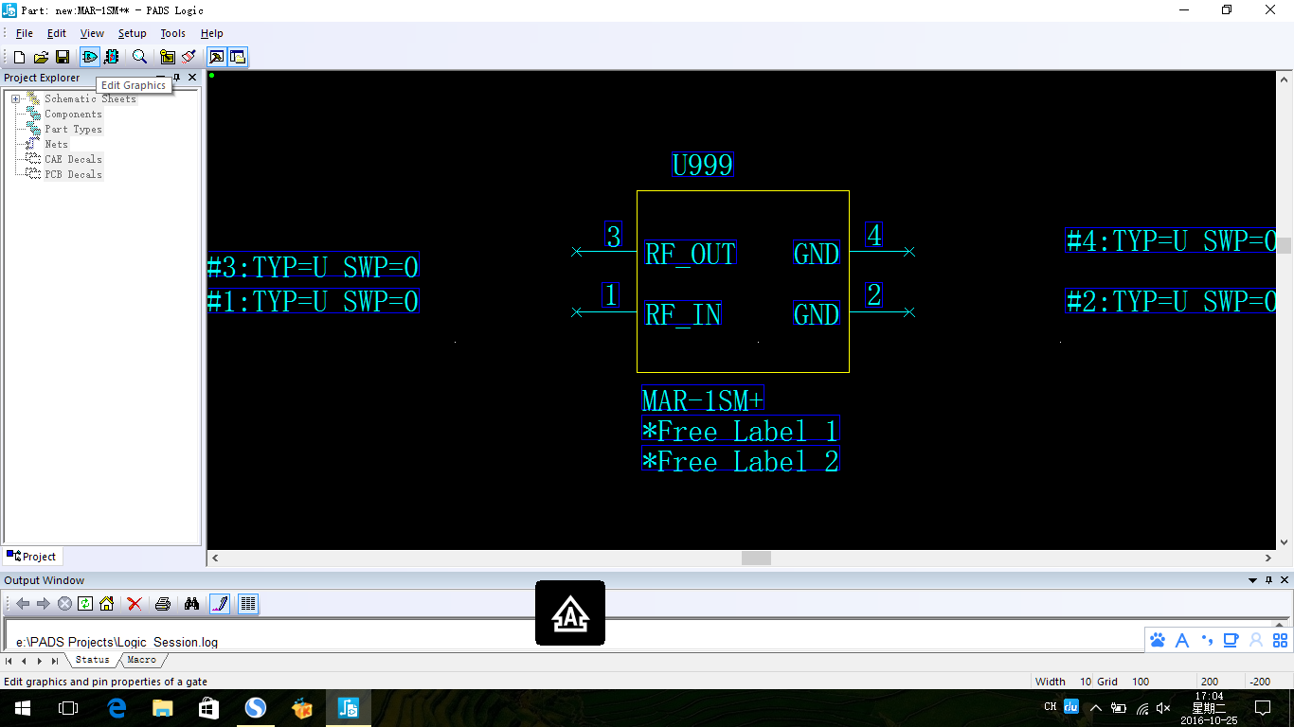Select the *Free Label 1 text

[741, 430]
